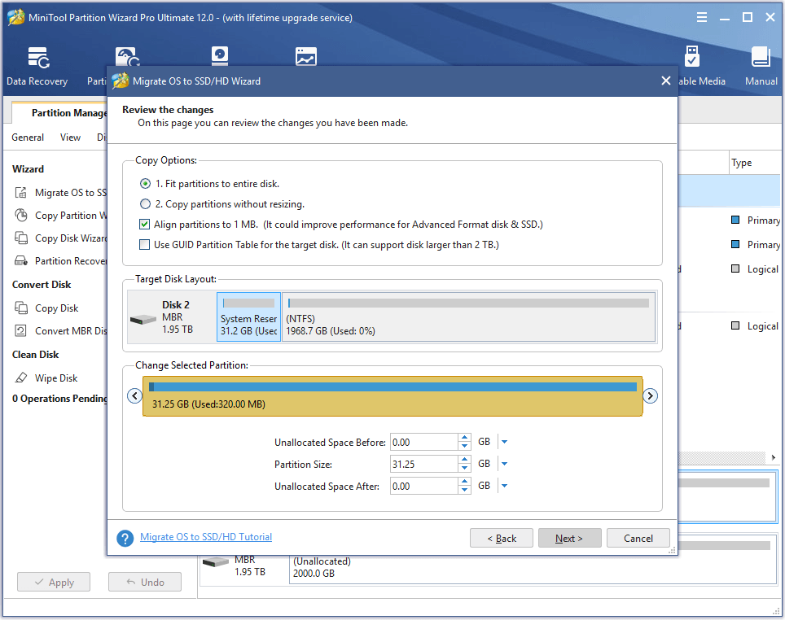The image size is (785, 620).
Task: Open the Manual book icon
Action: coord(761,56)
